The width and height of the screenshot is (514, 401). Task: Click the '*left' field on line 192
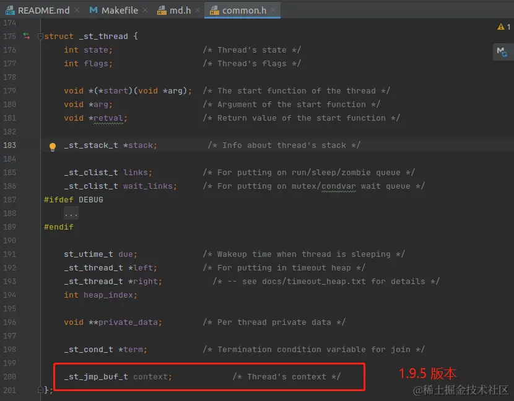pyautogui.click(x=141, y=268)
